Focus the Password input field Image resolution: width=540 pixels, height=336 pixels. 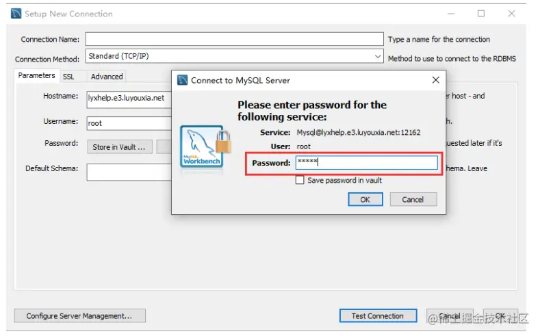pyautogui.click(x=367, y=162)
